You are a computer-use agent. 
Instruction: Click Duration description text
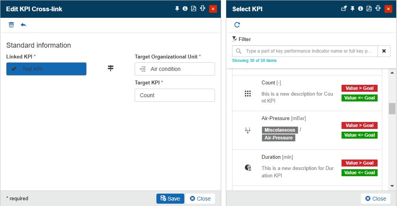298,172
